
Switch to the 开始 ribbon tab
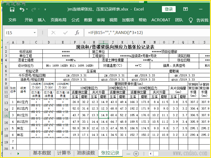pyautogui.click(x=29, y=20)
